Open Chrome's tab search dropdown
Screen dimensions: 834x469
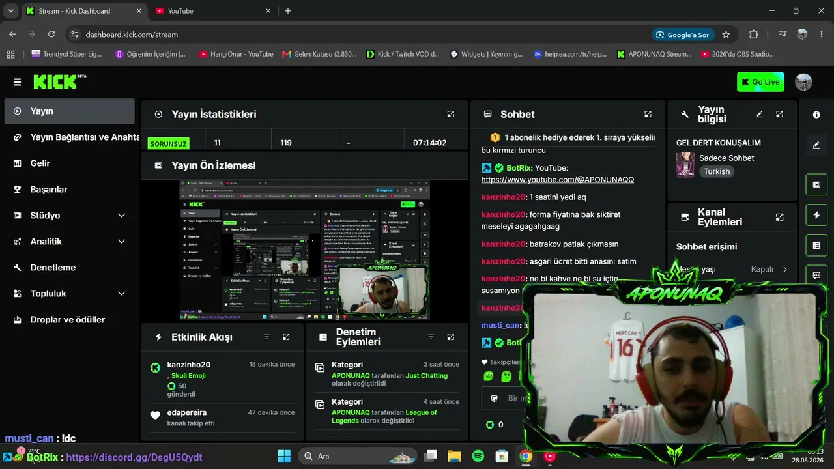click(10, 11)
